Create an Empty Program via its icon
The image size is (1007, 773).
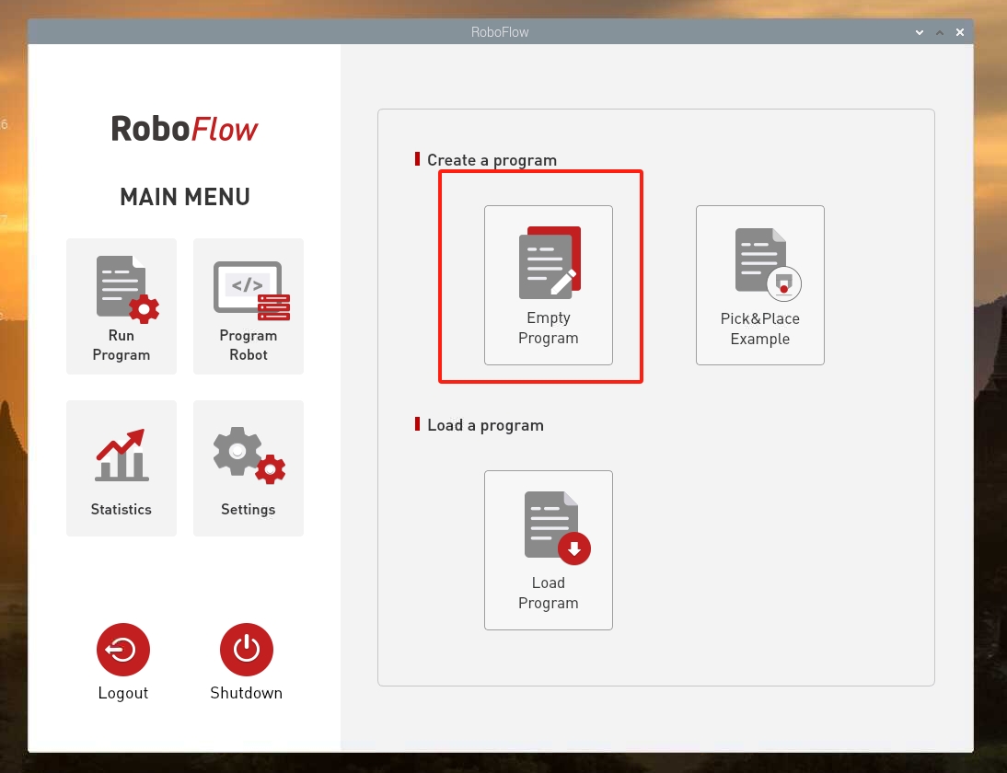point(549,263)
